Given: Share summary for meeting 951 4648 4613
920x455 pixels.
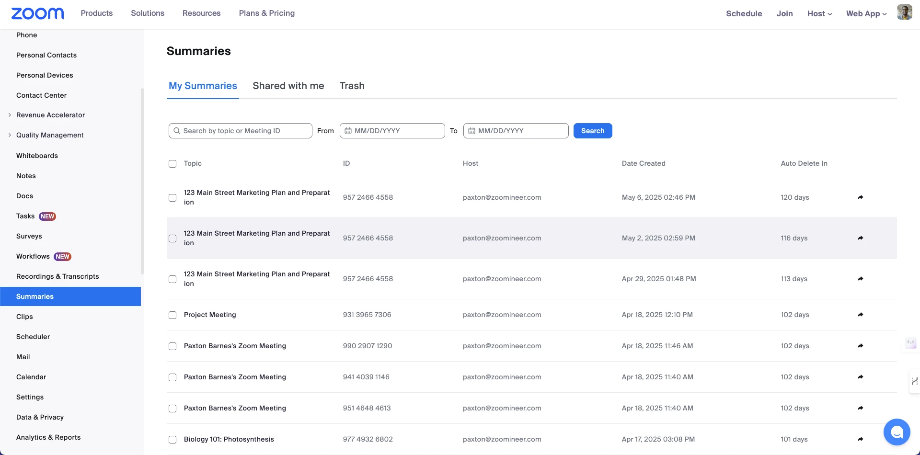Looking at the screenshot, I should (861, 408).
